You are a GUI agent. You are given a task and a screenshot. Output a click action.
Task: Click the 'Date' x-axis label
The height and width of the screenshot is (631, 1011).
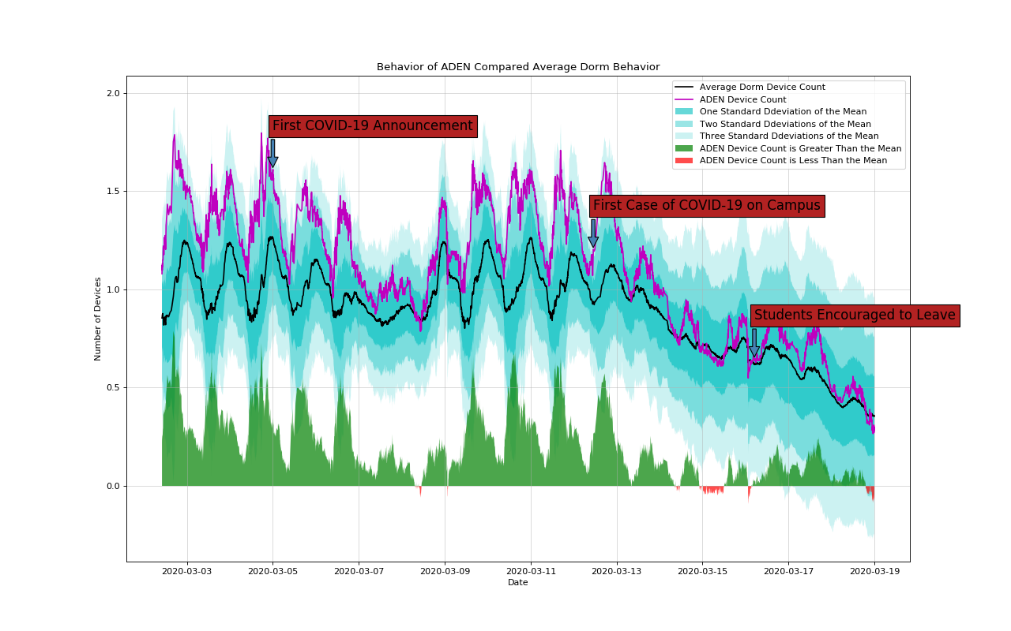(518, 583)
